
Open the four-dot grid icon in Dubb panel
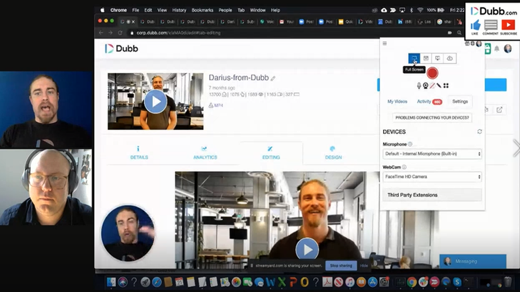click(x=446, y=86)
